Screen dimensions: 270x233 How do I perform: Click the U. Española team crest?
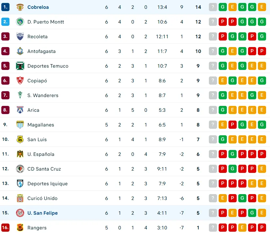(x=20, y=154)
